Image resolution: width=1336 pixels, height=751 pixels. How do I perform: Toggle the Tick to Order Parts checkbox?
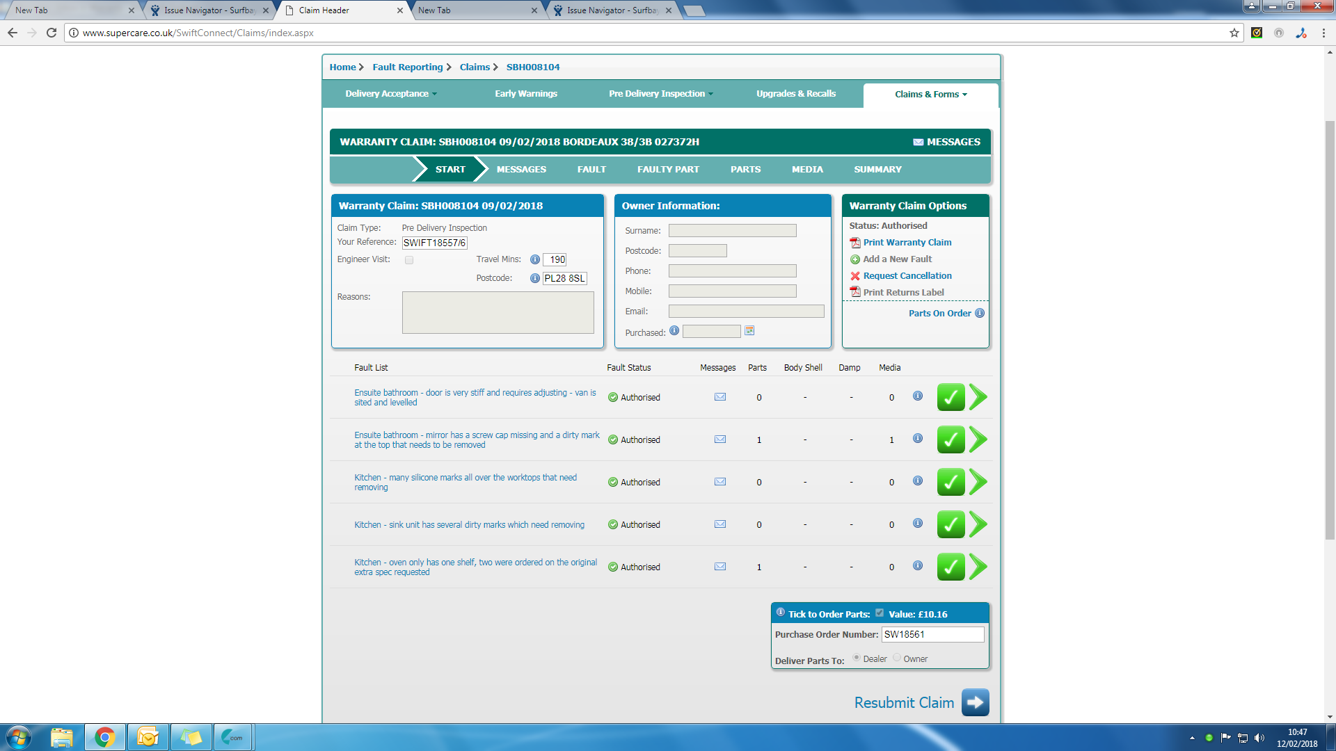880,613
